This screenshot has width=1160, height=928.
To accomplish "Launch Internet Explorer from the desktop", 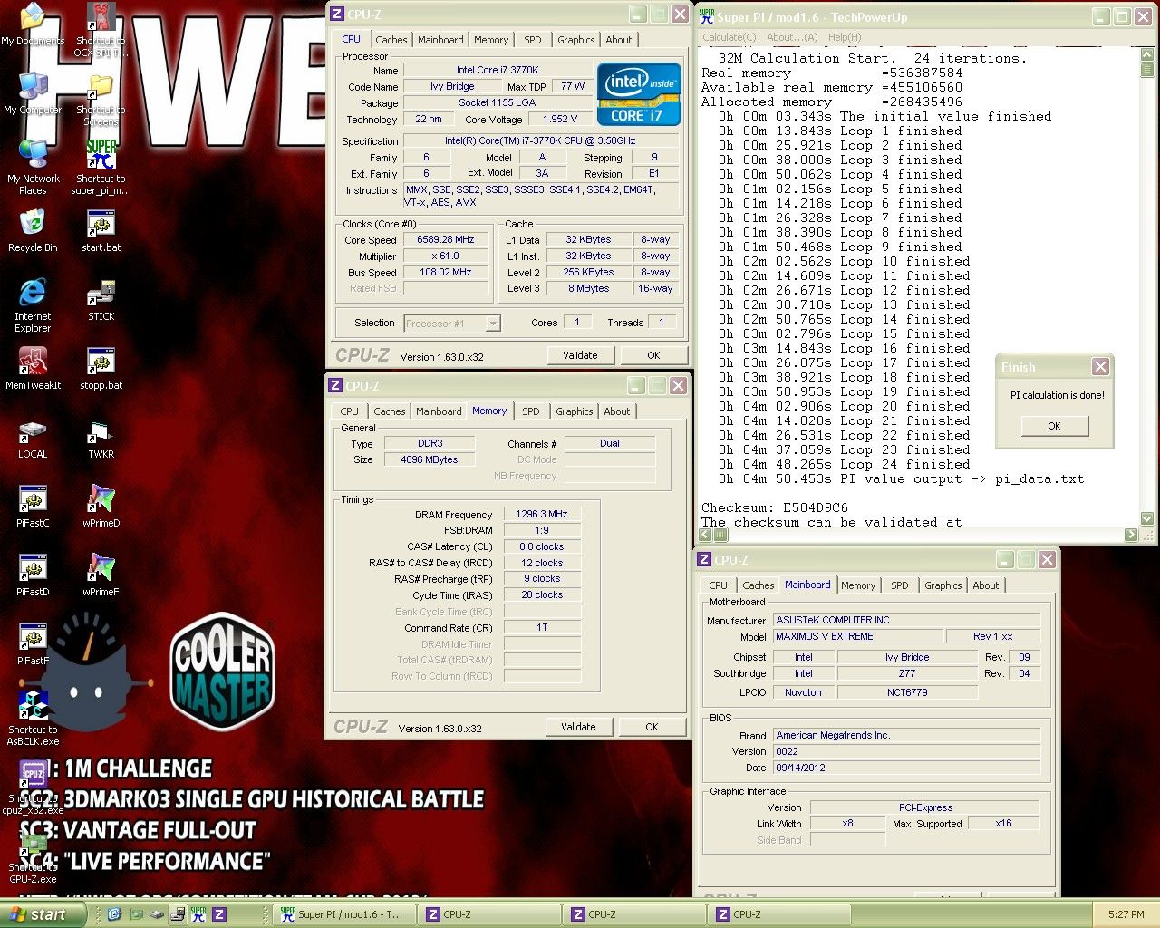I will [33, 306].
